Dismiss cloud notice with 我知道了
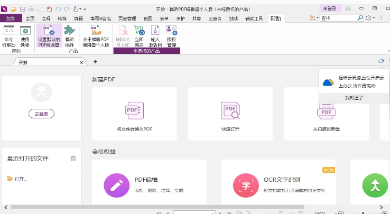 tap(354, 98)
